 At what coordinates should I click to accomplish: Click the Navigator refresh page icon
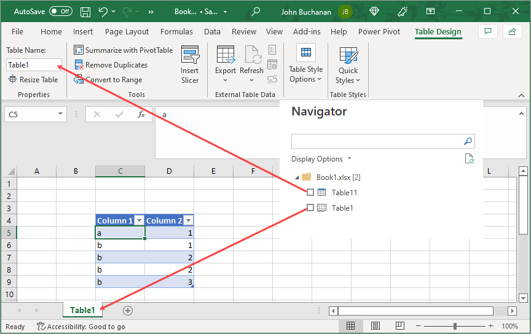click(469, 158)
